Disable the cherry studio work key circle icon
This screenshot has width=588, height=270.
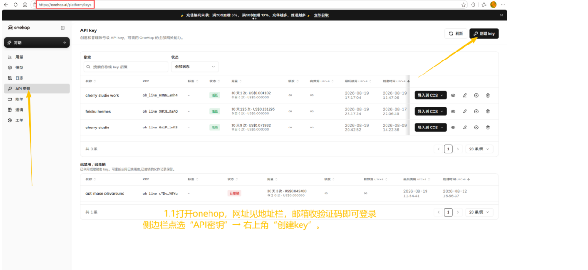coord(476,95)
